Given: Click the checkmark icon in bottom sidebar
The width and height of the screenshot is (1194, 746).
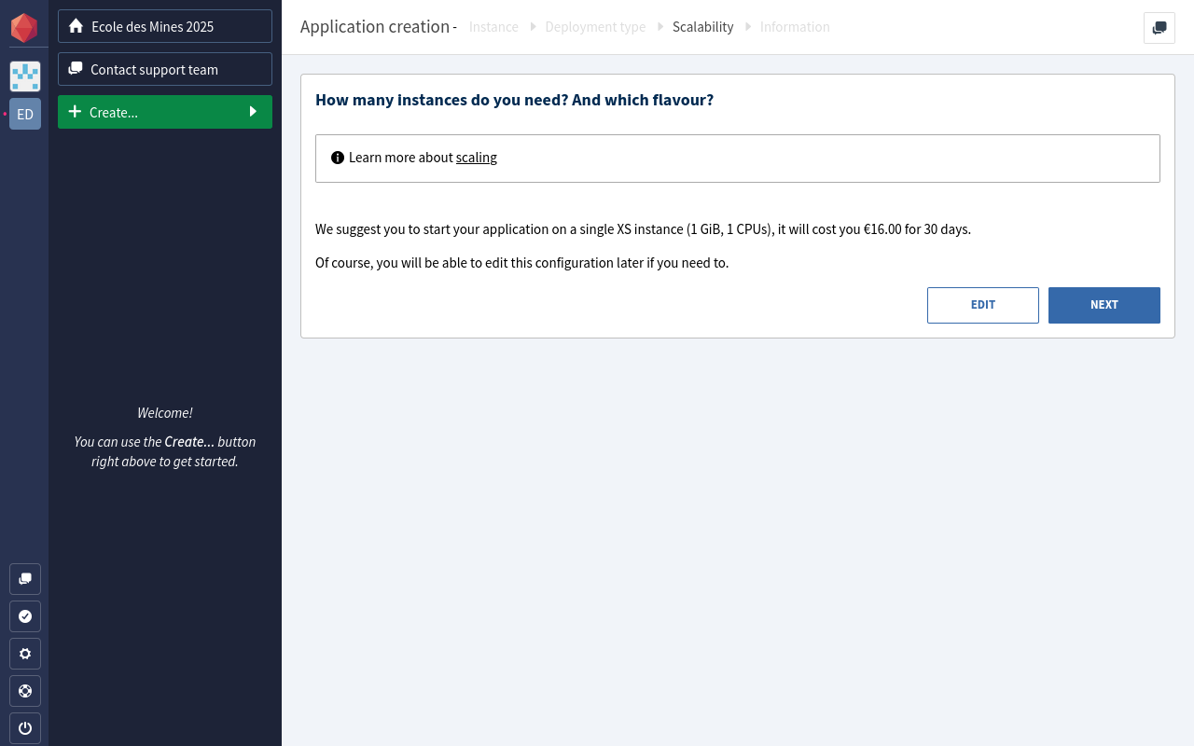Looking at the screenshot, I should coord(25,616).
